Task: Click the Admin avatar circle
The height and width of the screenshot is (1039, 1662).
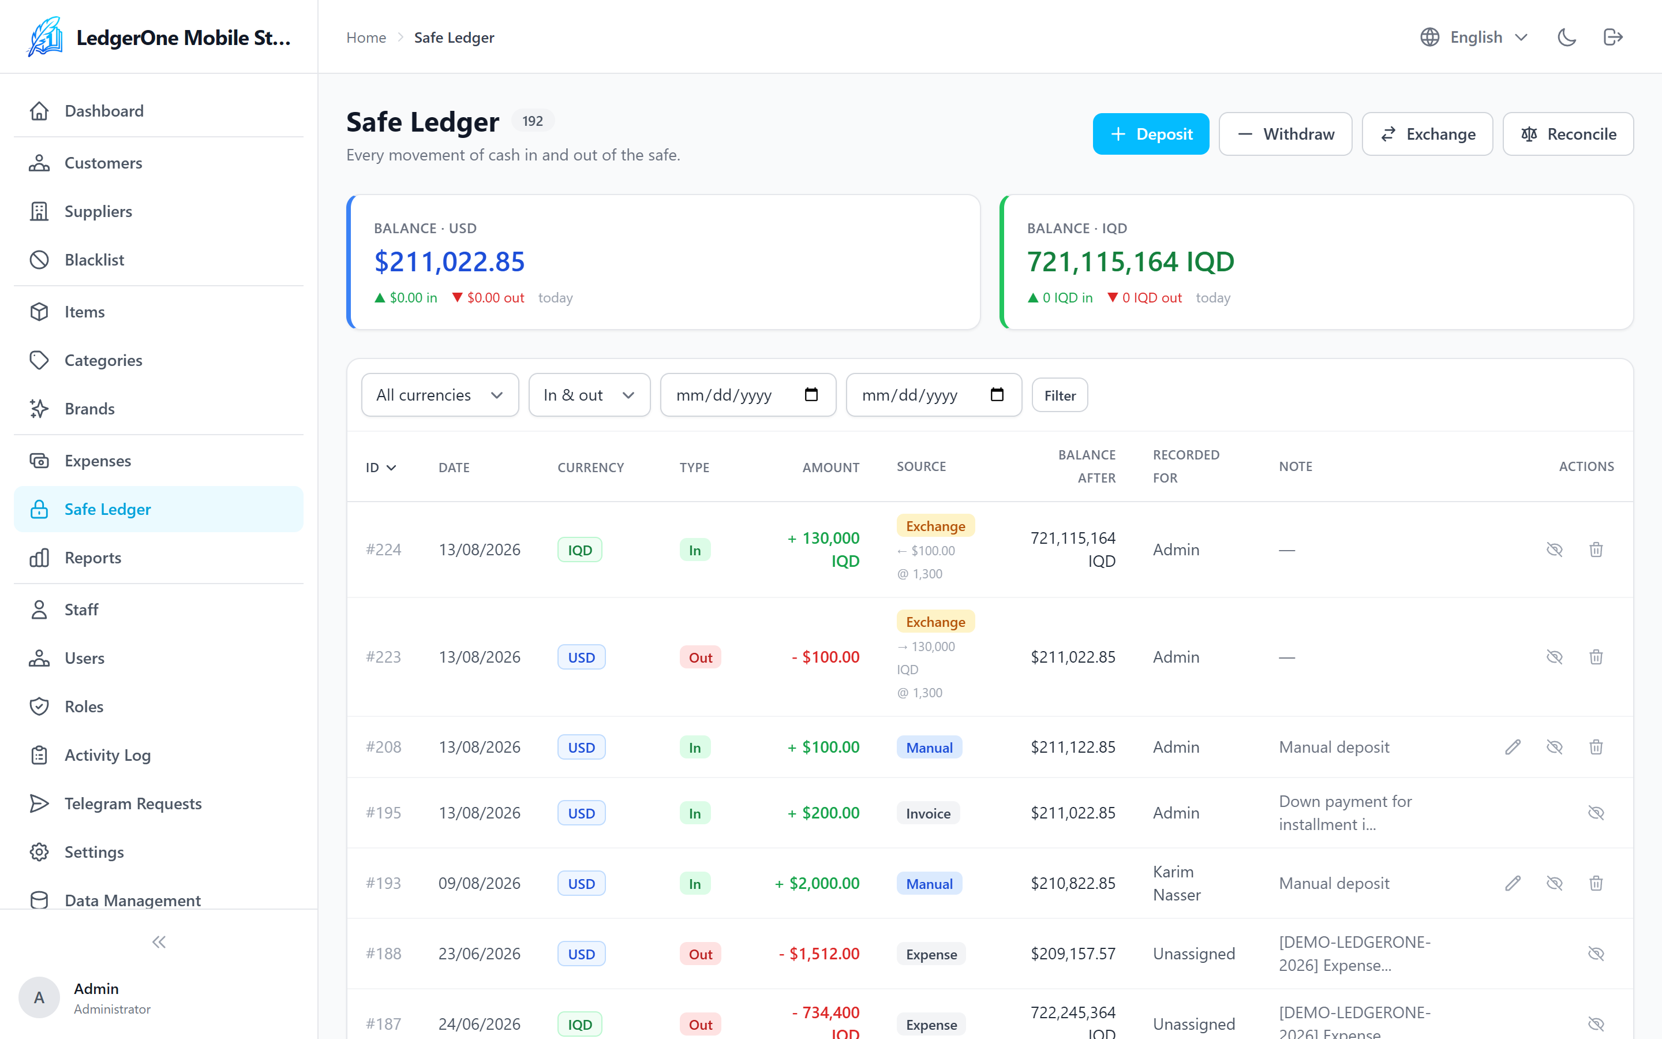Action: [x=39, y=997]
